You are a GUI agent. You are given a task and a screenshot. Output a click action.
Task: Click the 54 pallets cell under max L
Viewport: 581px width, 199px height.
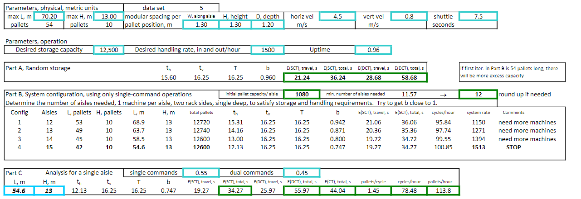[x=49, y=25]
